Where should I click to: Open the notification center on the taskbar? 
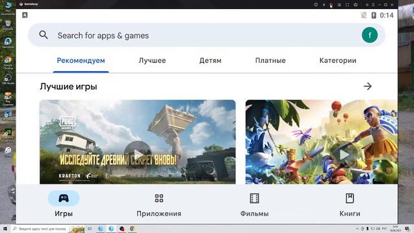point(407,228)
